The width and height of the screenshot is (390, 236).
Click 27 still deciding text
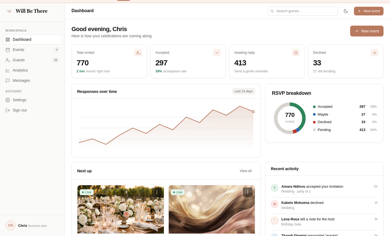324,71
